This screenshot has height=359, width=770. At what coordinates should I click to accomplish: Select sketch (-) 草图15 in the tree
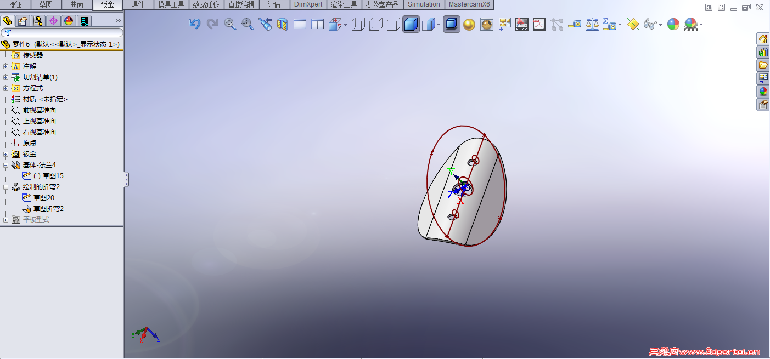point(48,176)
